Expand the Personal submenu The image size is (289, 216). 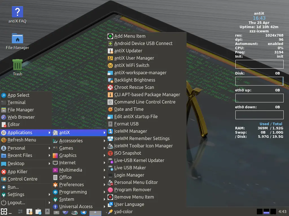pyautogui.click(x=26, y=148)
